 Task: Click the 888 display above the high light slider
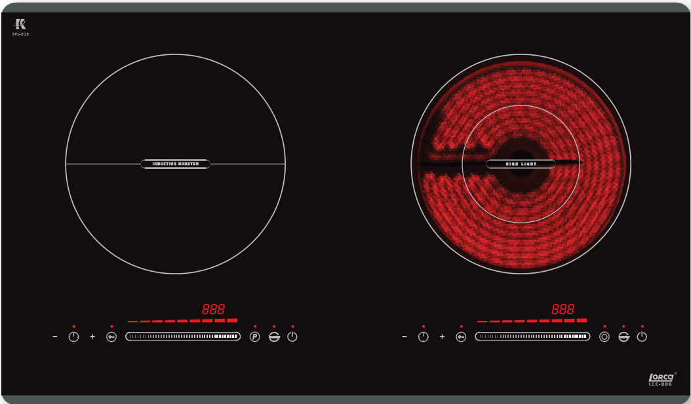pos(563,309)
